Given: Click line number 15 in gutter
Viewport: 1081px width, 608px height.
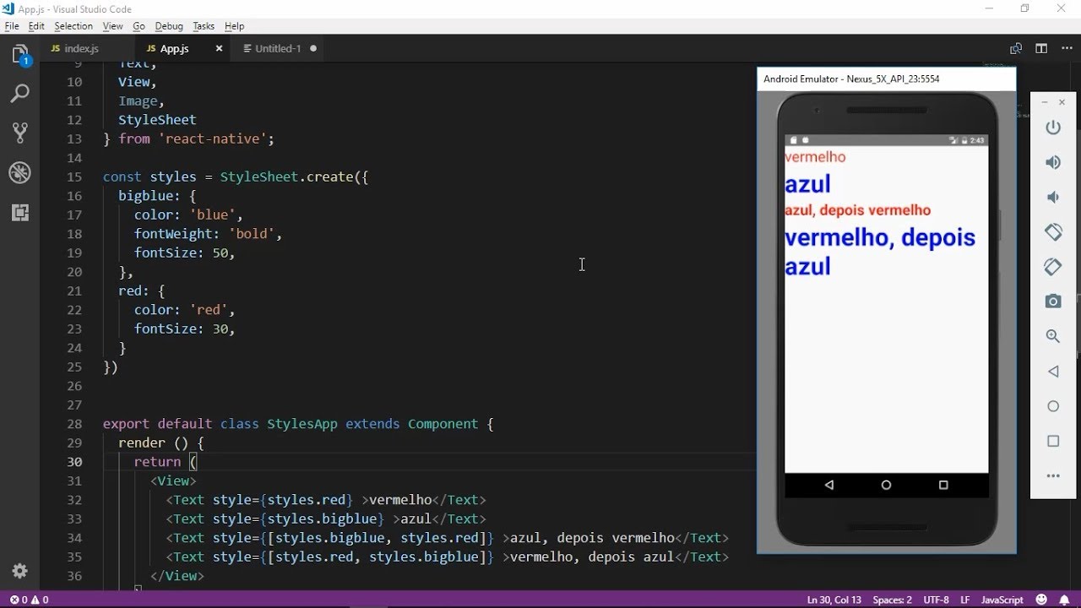Looking at the screenshot, I should point(73,176).
